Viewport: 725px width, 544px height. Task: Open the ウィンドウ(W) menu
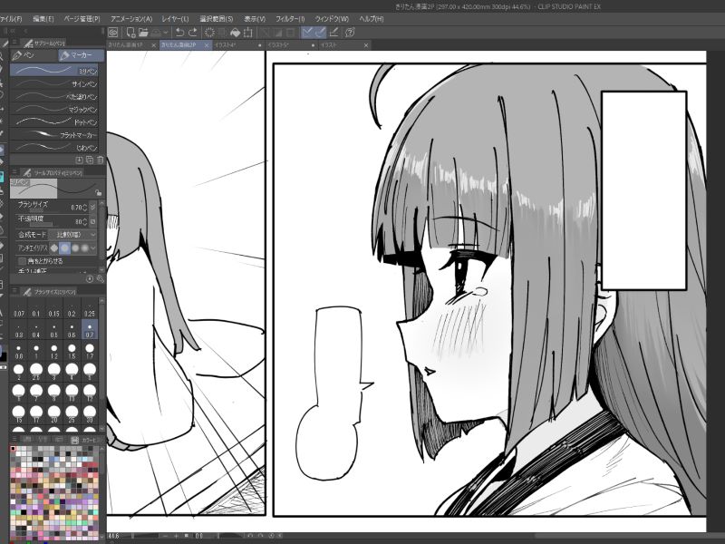pyautogui.click(x=332, y=19)
